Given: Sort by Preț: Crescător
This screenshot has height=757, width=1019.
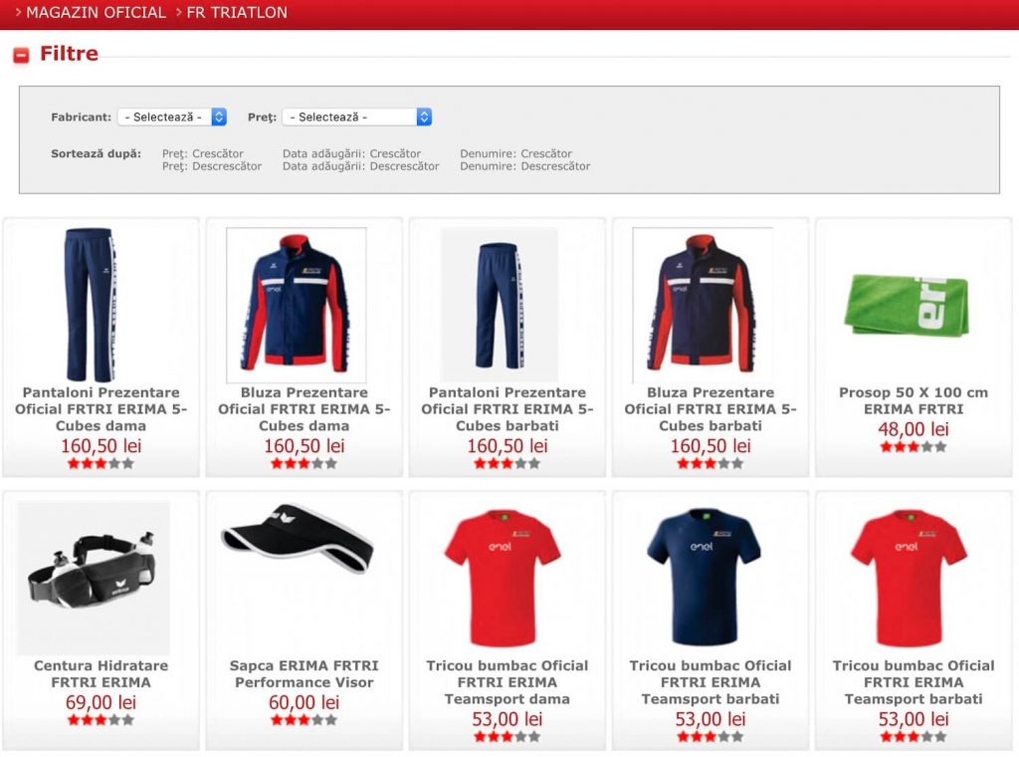Looking at the screenshot, I should (202, 153).
